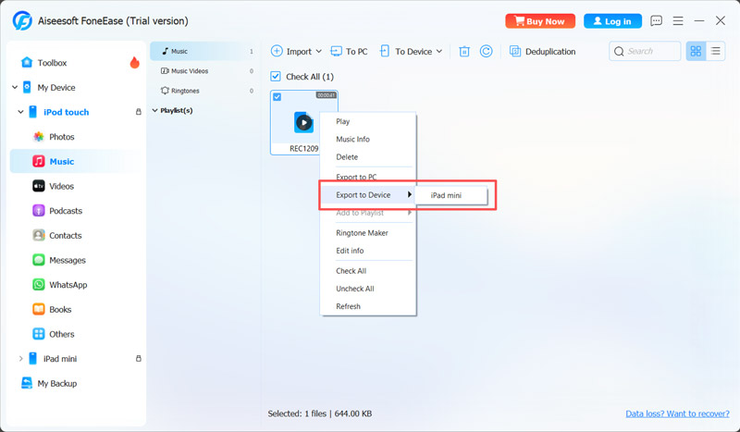Open the Toolbox home icon

tap(27, 62)
